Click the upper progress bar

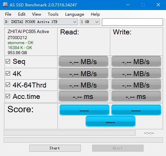click(x=69, y=133)
